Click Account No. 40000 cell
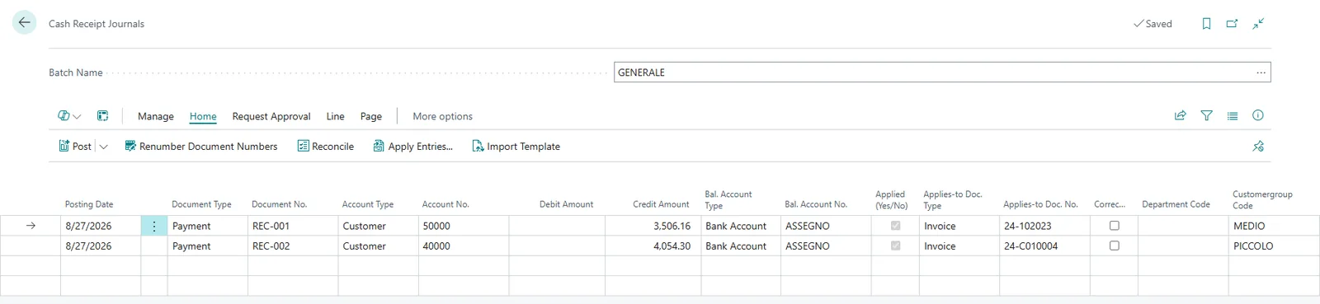The height and width of the screenshot is (304, 1320). [x=464, y=246]
